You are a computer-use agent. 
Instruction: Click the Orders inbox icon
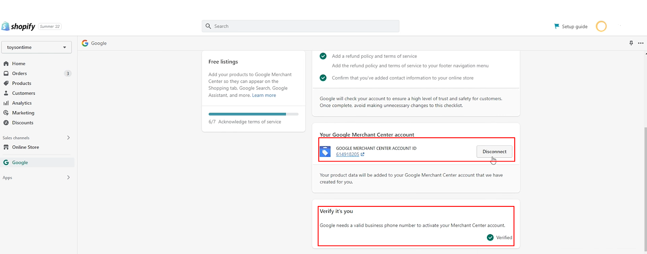(6, 73)
